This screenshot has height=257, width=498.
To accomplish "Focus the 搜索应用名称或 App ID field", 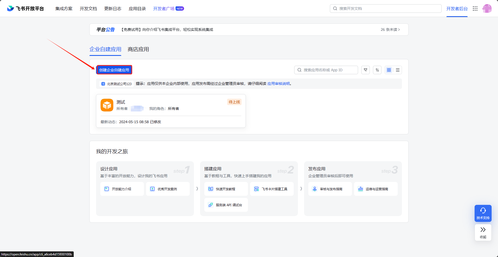I will coord(326,70).
